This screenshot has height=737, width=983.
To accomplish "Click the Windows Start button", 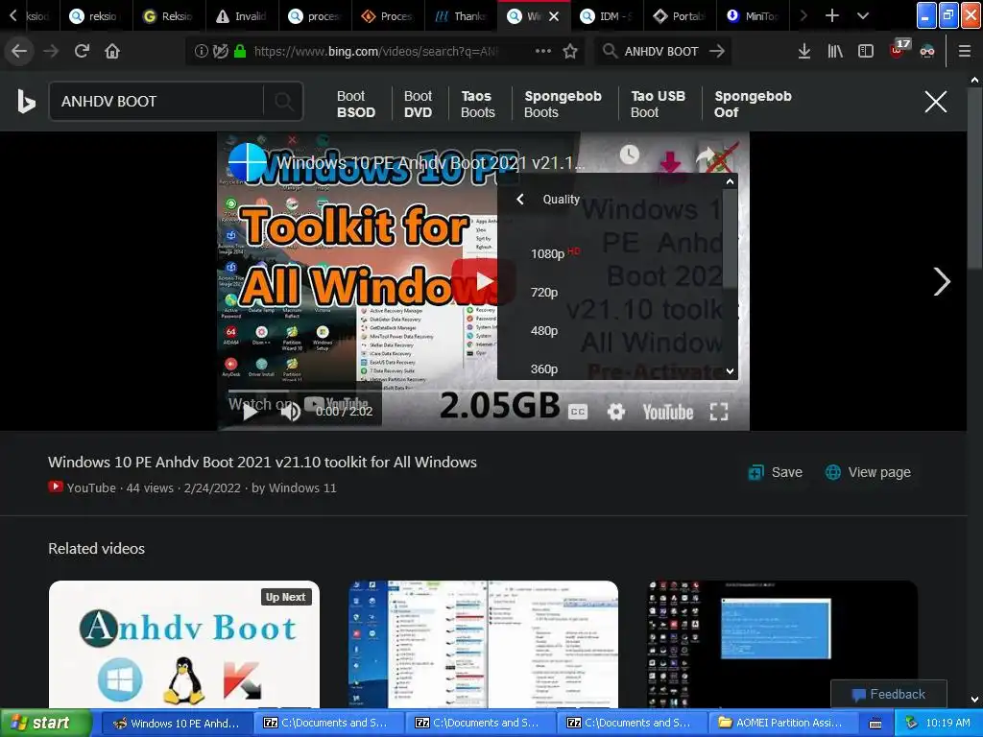I will [x=46, y=723].
